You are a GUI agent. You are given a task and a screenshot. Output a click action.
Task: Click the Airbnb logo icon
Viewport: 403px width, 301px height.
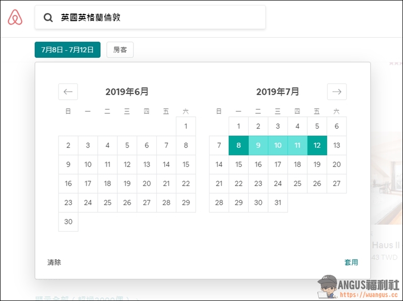(x=15, y=18)
